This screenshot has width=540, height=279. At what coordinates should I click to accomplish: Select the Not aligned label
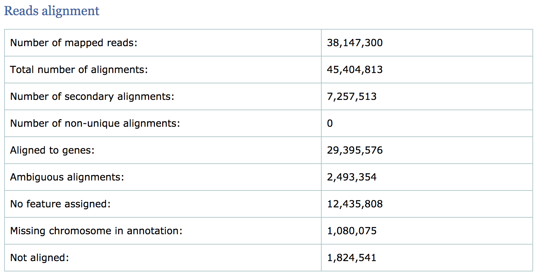[40, 258]
